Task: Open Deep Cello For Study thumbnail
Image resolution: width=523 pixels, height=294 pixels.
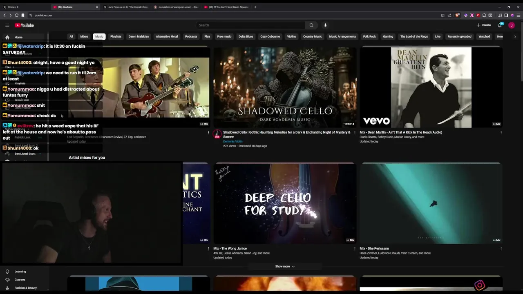Action: (285, 203)
